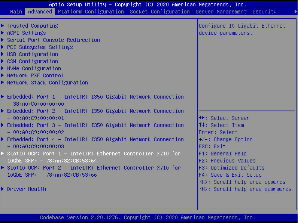Click the F1: General Help hint

(223, 154)
